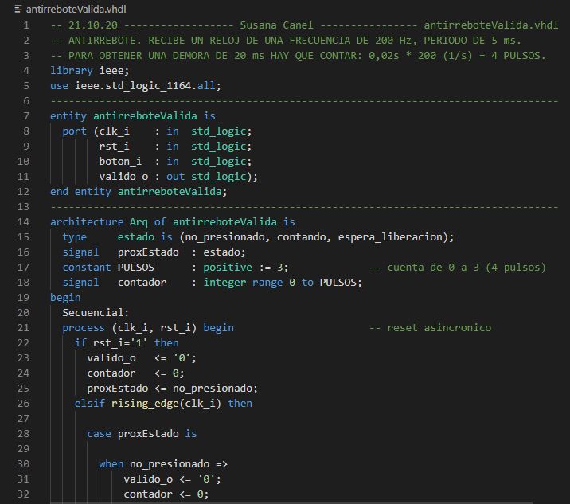
Task: Click the 'reset asincronico' comment
Action: [x=439, y=327]
